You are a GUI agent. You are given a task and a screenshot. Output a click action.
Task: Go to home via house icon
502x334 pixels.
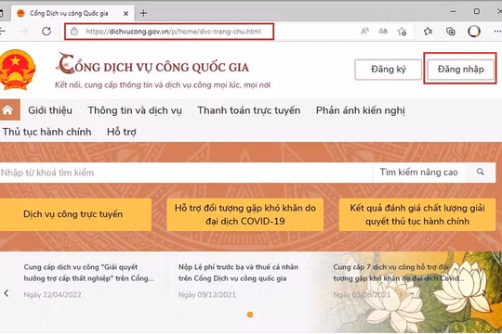point(7,110)
